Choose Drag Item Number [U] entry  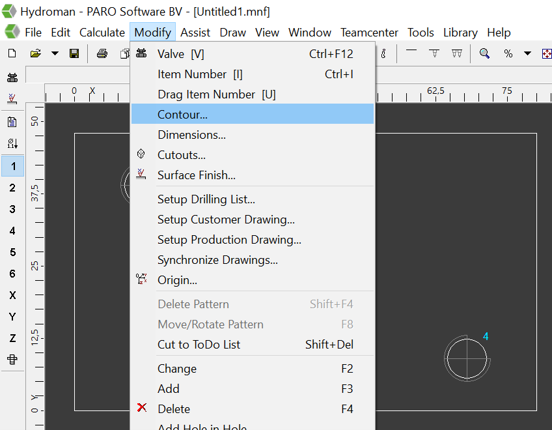(x=253, y=94)
